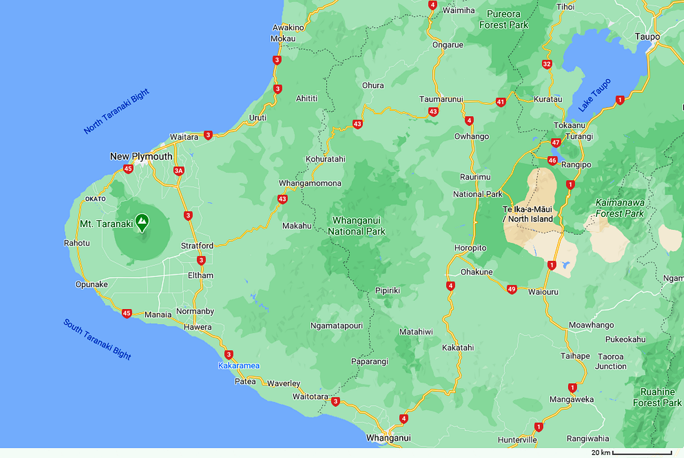Click the Opunake town label

click(x=92, y=284)
